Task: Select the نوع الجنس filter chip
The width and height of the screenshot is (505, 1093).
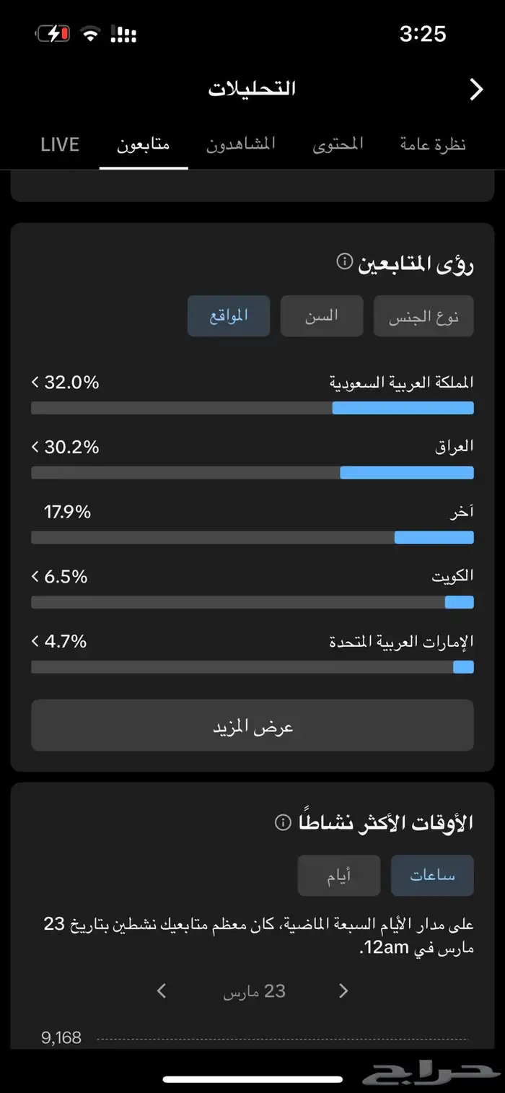Action: tap(423, 316)
